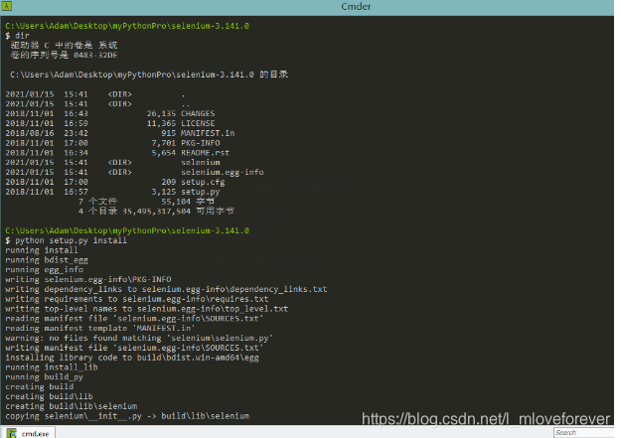
Task: Click the README.rst file entry
Action: click(x=205, y=153)
